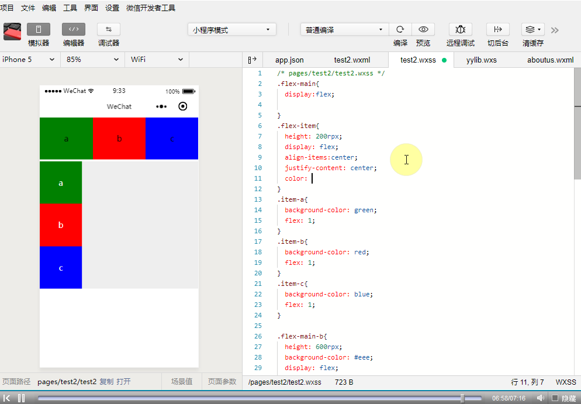Click the compile (编译) refresh icon
581x404 pixels.
(x=400, y=29)
